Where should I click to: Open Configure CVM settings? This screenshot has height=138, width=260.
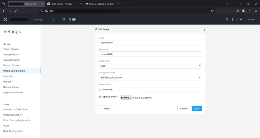pyautogui.click(x=12, y=55)
